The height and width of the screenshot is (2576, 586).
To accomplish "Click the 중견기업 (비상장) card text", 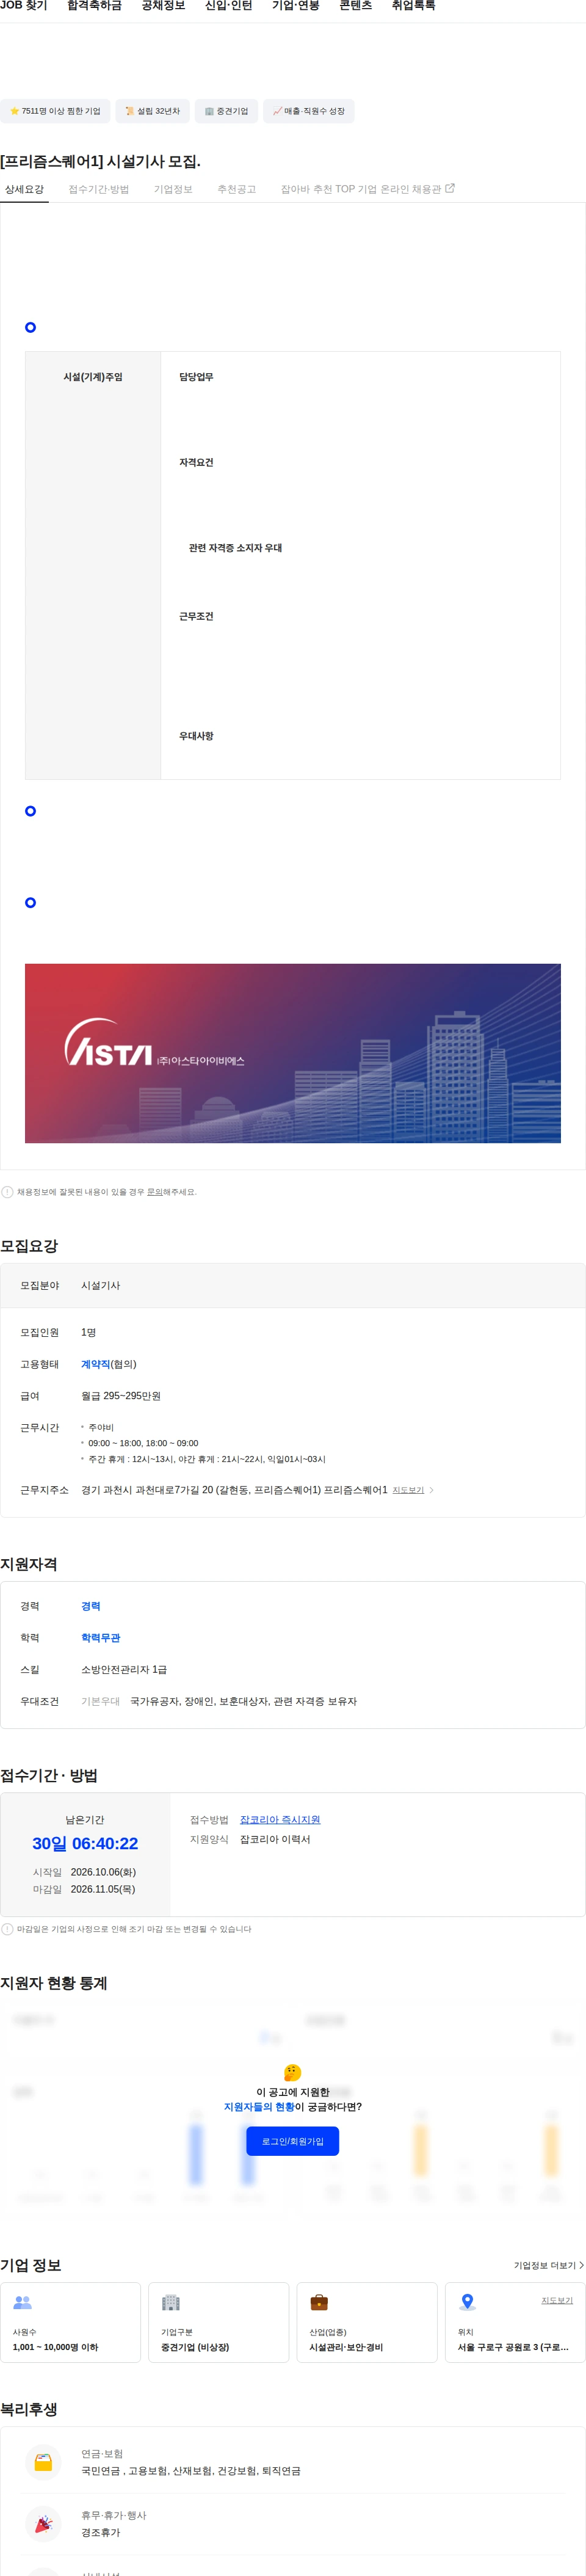I will pos(195,2347).
